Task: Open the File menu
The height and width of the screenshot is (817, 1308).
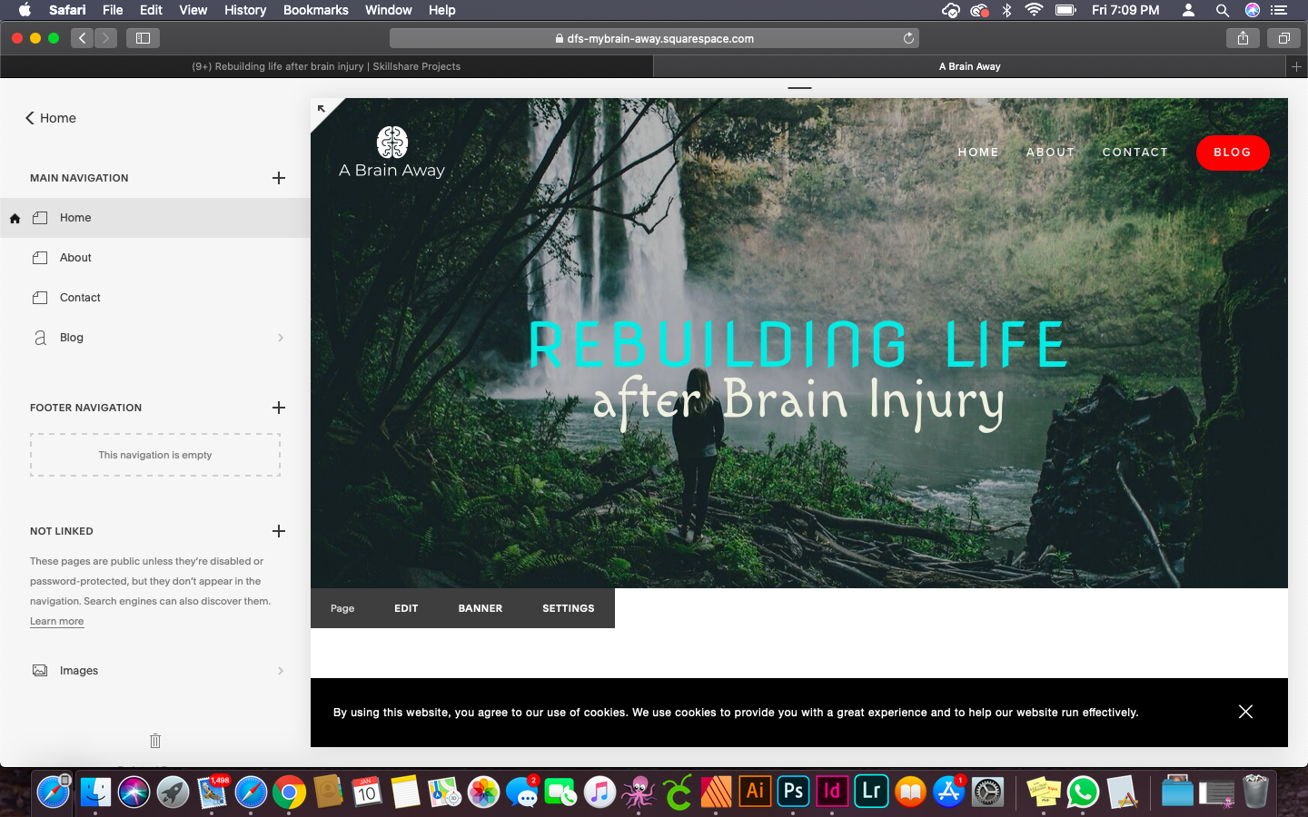Action: tap(113, 10)
